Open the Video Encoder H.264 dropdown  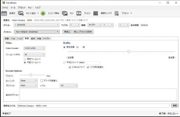[x=34, y=48]
